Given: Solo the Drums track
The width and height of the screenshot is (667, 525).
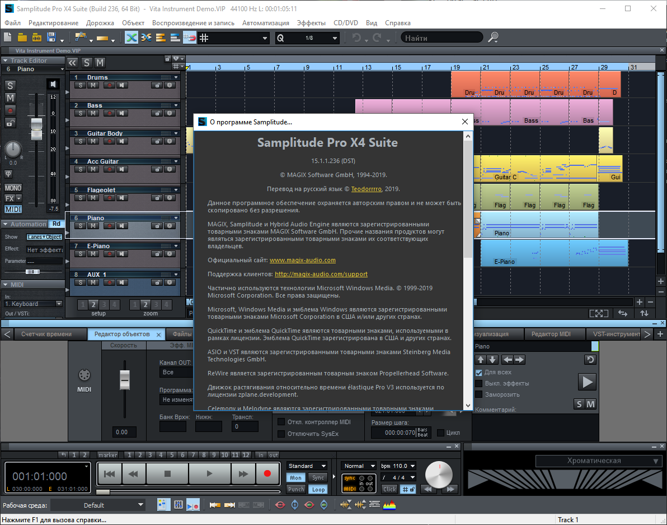Looking at the screenshot, I should click(81, 85).
